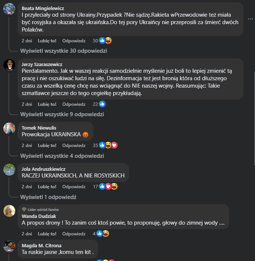Click Tomek Niewulis's profile picture
The width and height of the screenshot is (255, 261).
[x=9, y=128]
